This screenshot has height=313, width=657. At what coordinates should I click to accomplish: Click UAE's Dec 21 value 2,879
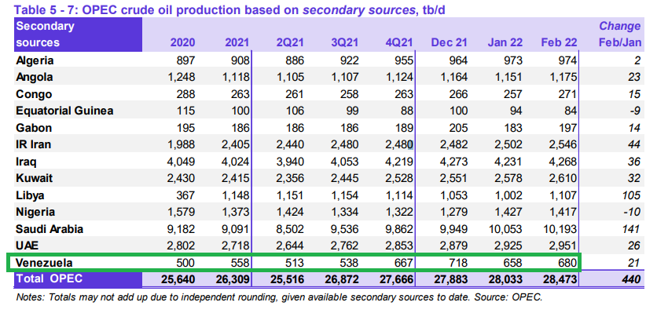pos(453,246)
